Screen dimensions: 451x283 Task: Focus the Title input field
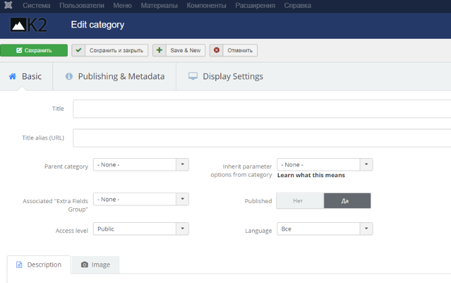tap(262, 109)
